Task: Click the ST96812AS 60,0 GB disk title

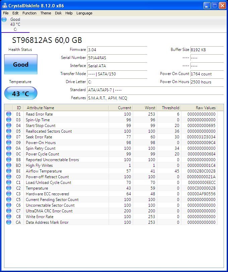Action: (x=47, y=40)
